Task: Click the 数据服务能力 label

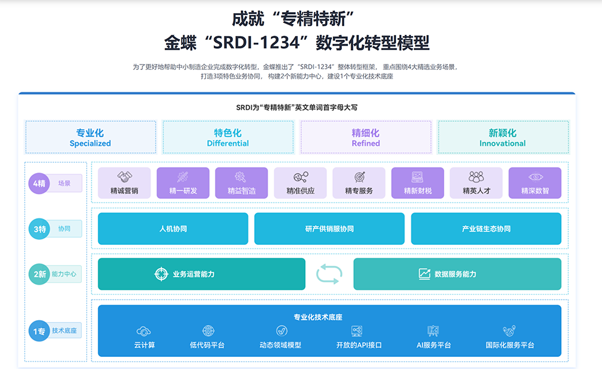Action: 455,274
